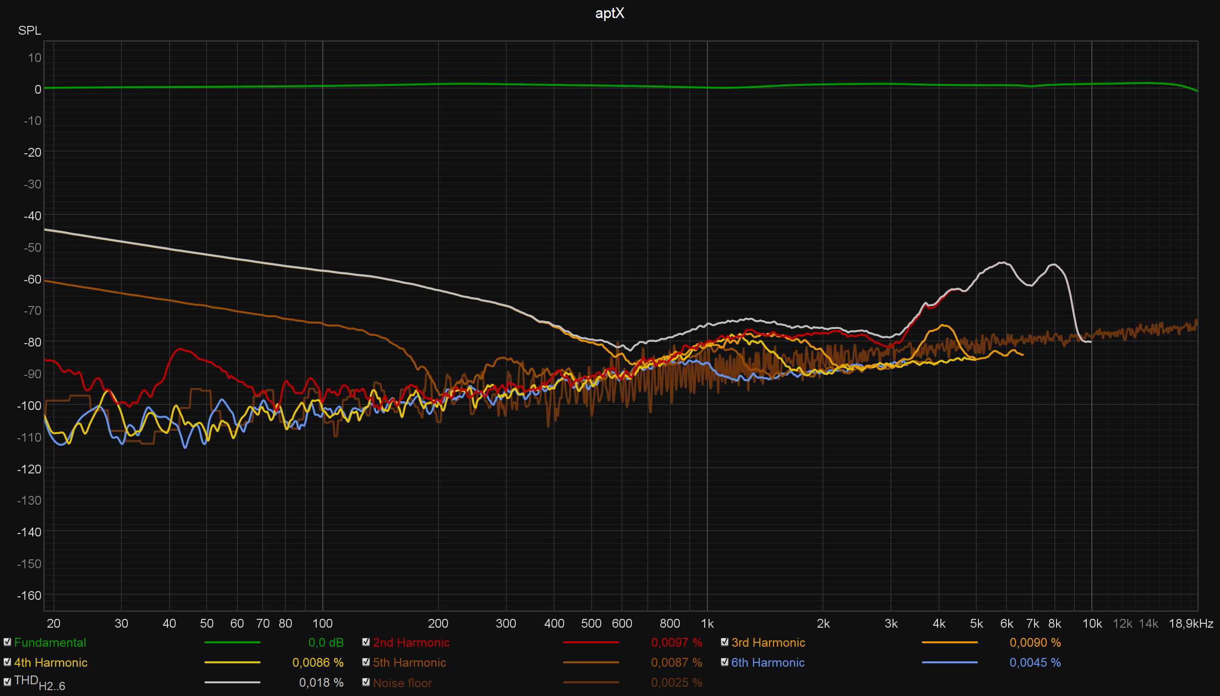Click the 1k frequency axis label

[707, 624]
